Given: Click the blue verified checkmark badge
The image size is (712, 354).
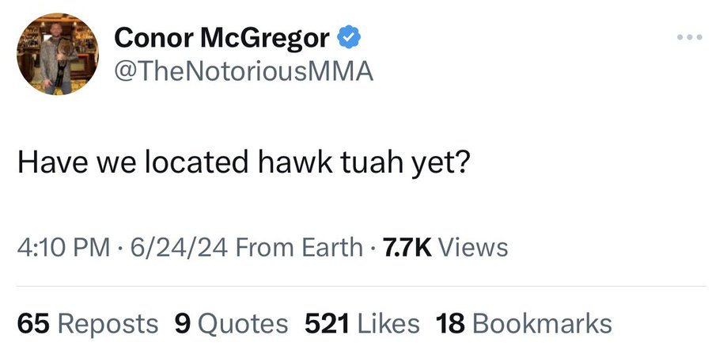Looking at the screenshot, I should [348, 38].
